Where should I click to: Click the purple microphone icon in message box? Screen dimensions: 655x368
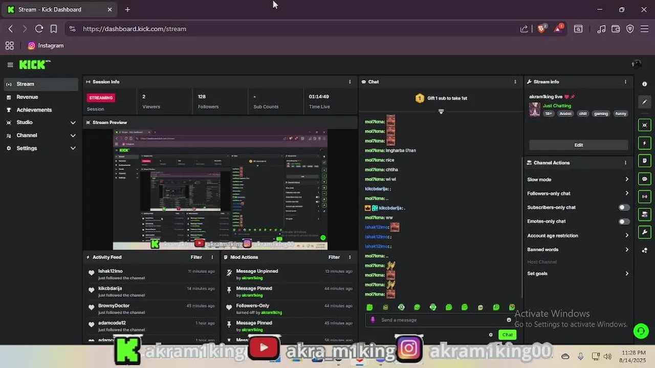(373, 320)
